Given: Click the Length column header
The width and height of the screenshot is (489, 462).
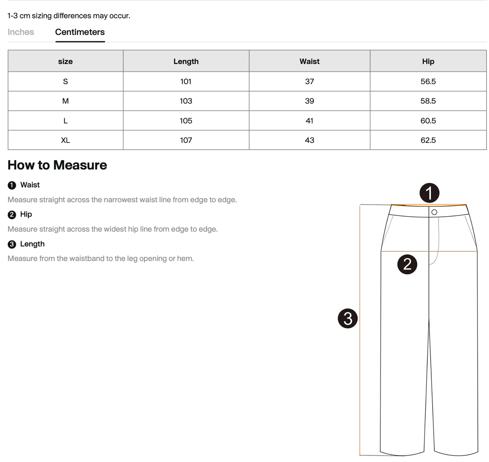Looking at the screenshot, I should pyautogui.click(x=186, y=61).
